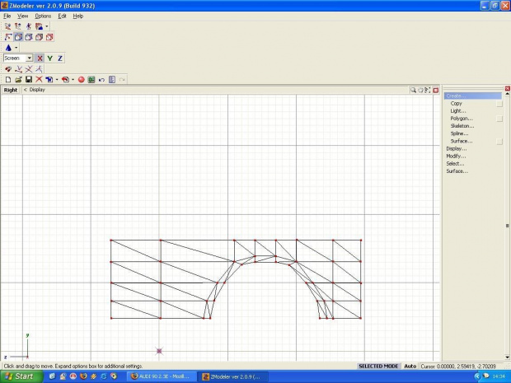Viewport: 511px width, 383px height.
Task: Click the Save floppy disk icon
Action: point(28,79)
